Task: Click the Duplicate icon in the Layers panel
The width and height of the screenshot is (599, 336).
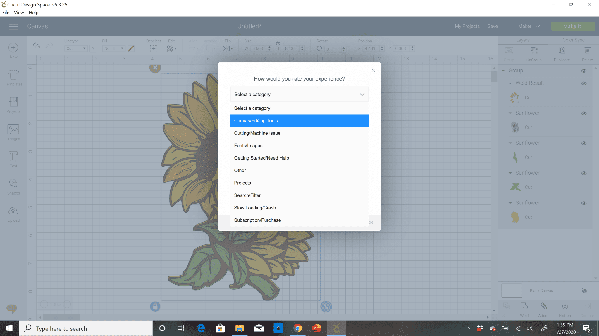Action: pos(562,53)
